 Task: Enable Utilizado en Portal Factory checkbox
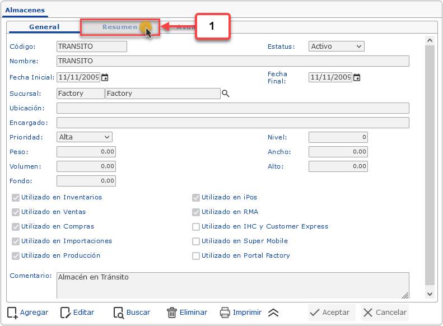click(196, 256)
